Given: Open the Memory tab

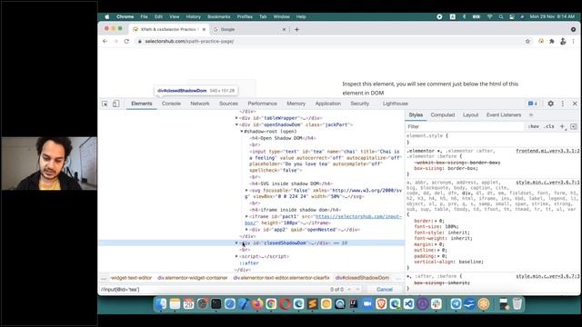Looking at the screenshot, I should click(x=296, y=104).
